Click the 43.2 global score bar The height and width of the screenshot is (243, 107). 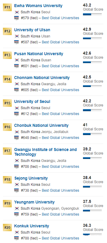coord(92,14)
